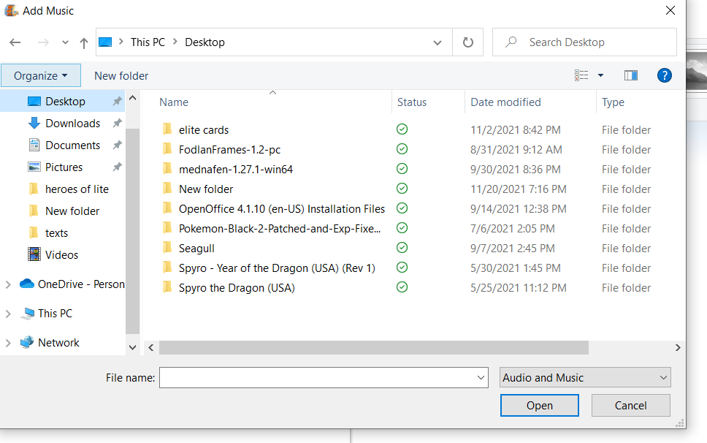Screen dimensions: 707x443
Task: Select New folder in the navigation pane
Action: pos(63,211)
